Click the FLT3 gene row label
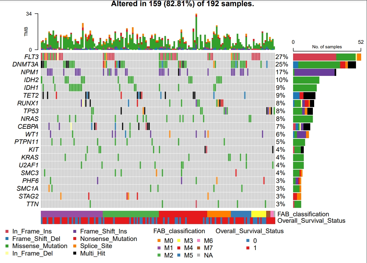 pos(31,57)
